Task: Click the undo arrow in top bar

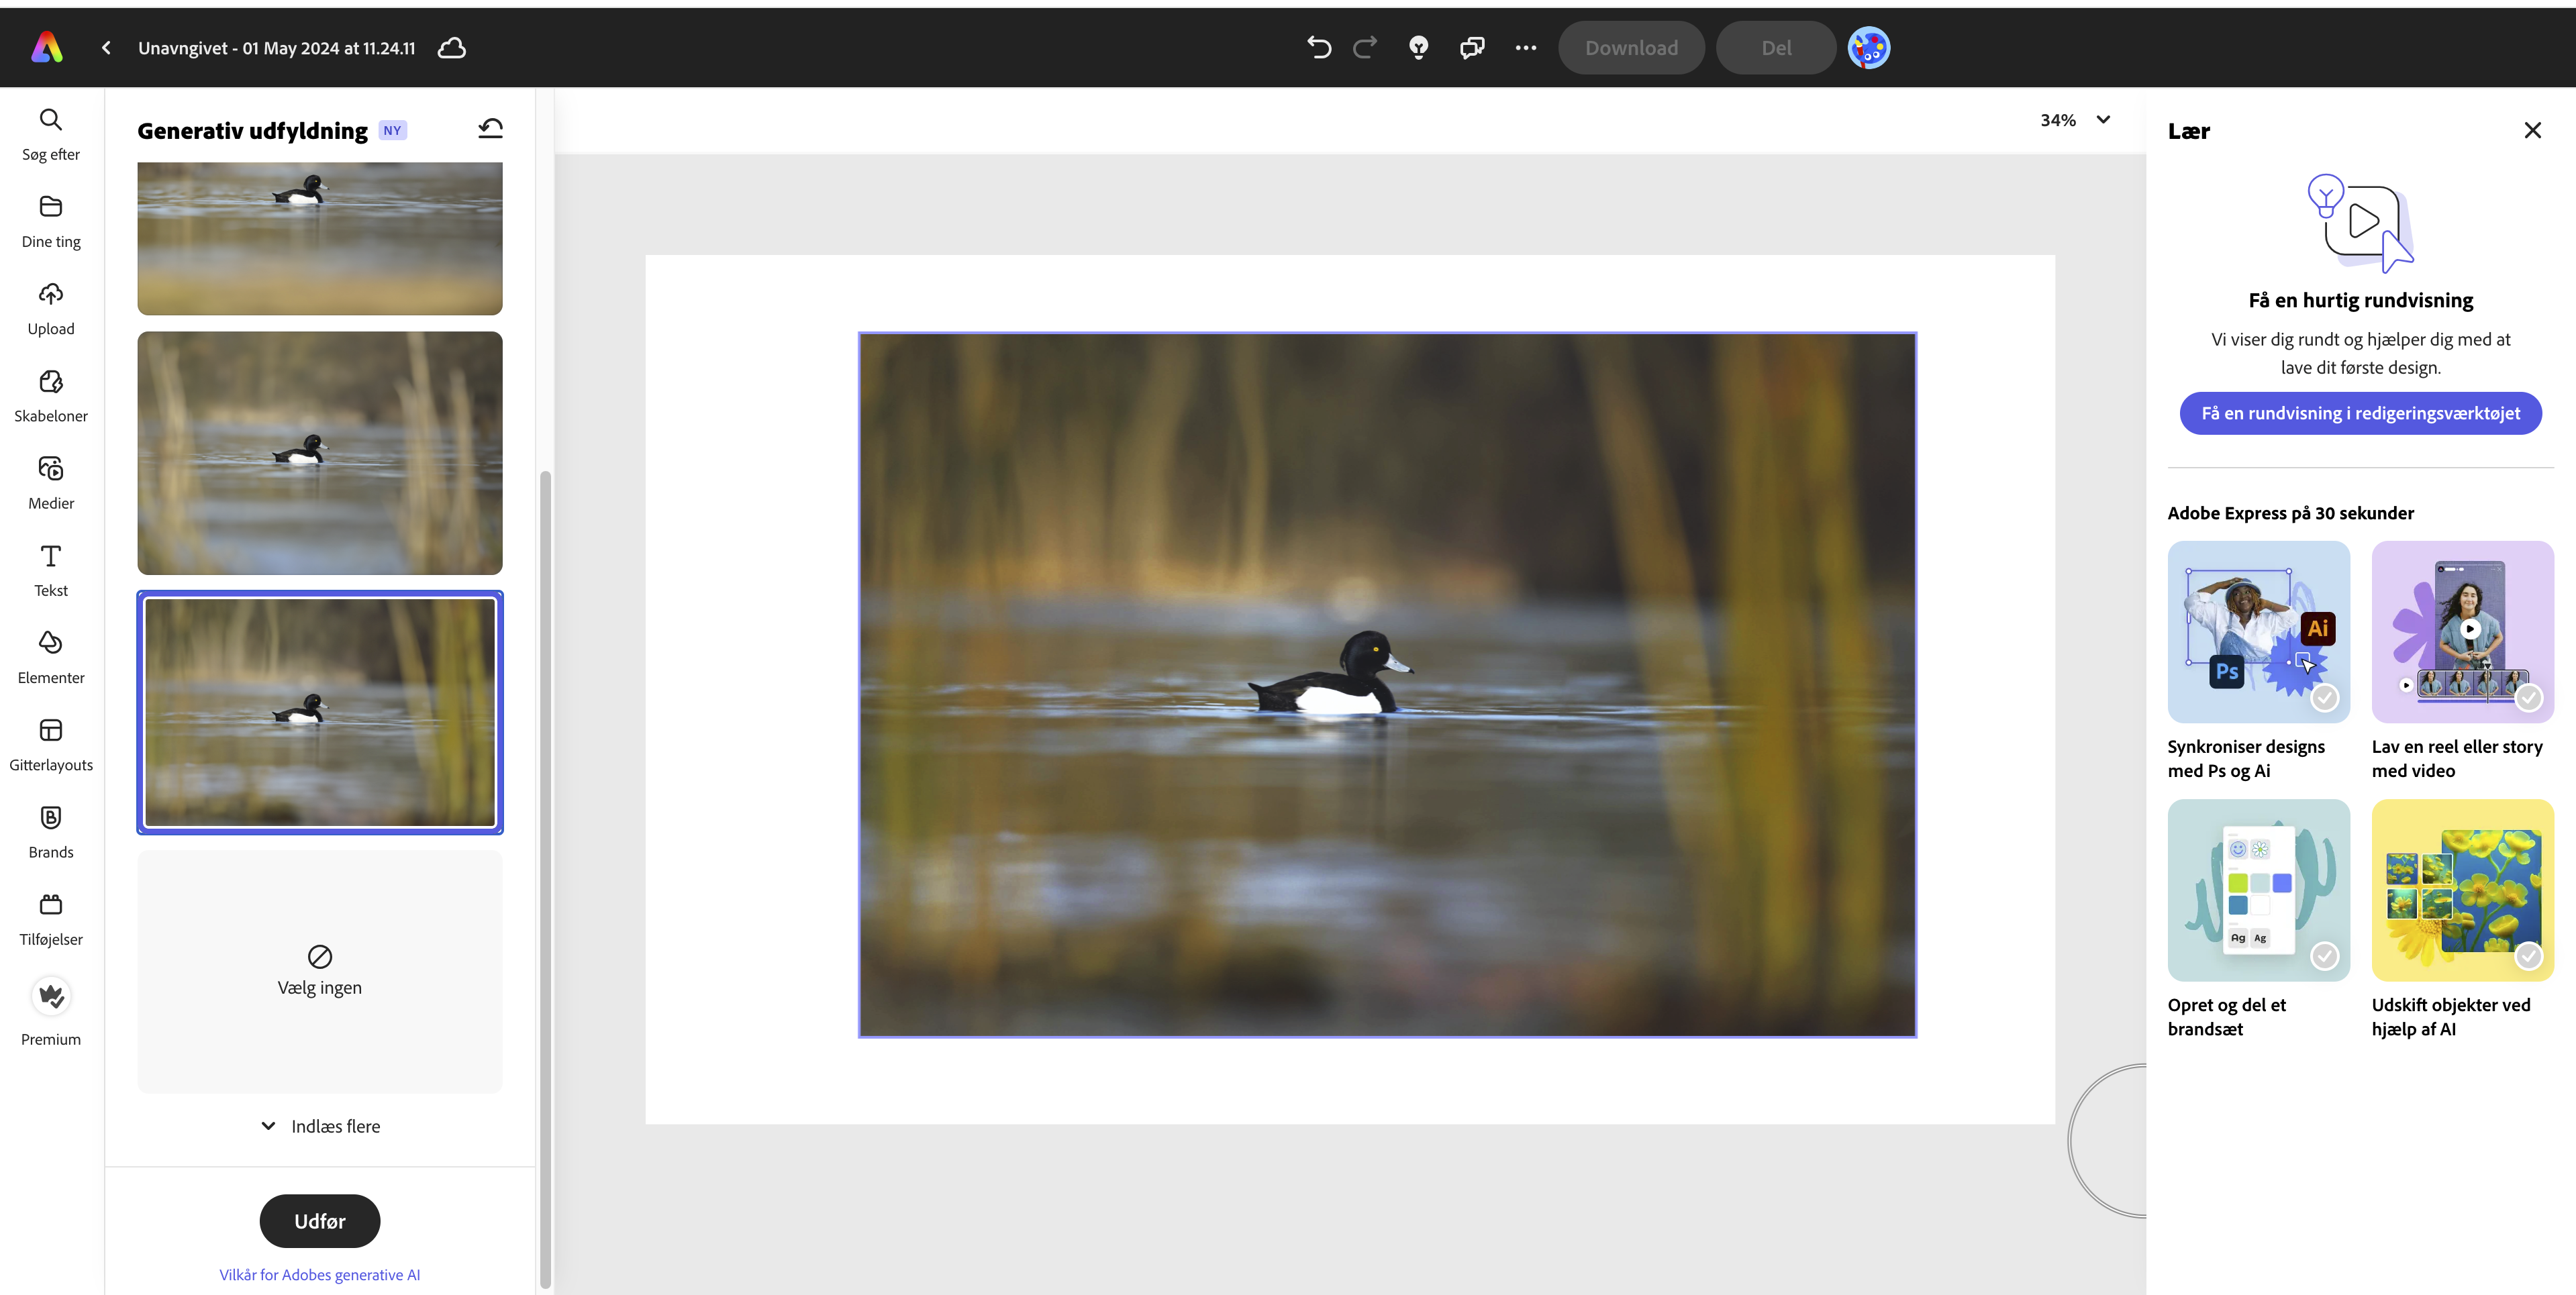Action: (x=1319, y=47)
